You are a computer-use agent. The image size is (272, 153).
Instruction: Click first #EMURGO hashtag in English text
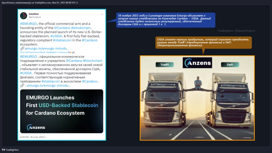click(x=28, y=24)
